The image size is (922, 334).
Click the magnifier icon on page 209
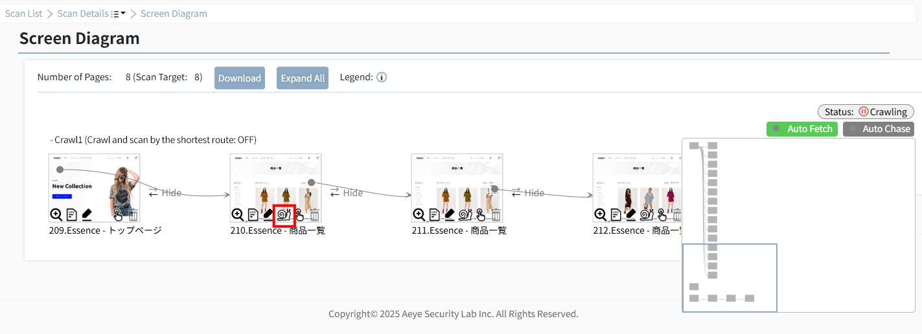click(56, 214)
